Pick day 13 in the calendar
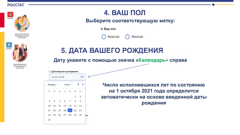The height and width of the screenshot is (135, 240). [x=65, y=106]
